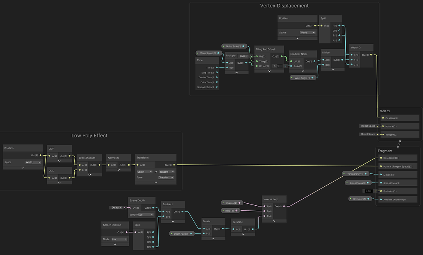
Task: Click the Out(1) output port of Gradient Noise
Action: click(x=314, y=60)
